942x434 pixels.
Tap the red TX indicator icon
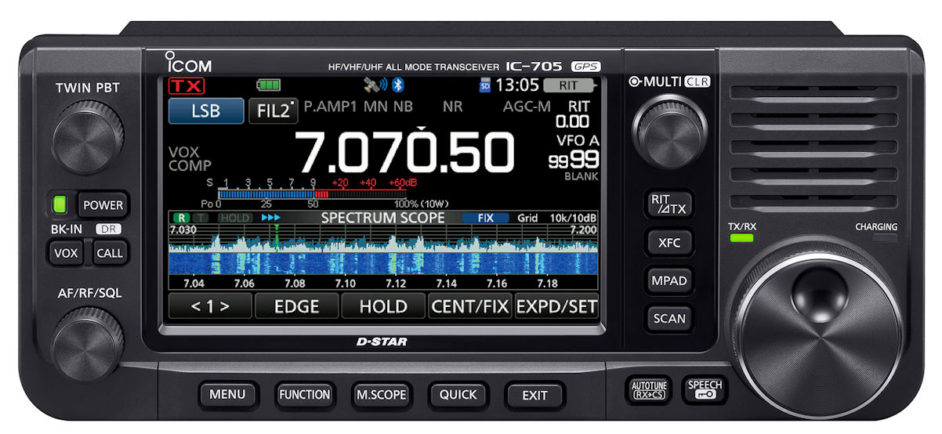(187, 85)
